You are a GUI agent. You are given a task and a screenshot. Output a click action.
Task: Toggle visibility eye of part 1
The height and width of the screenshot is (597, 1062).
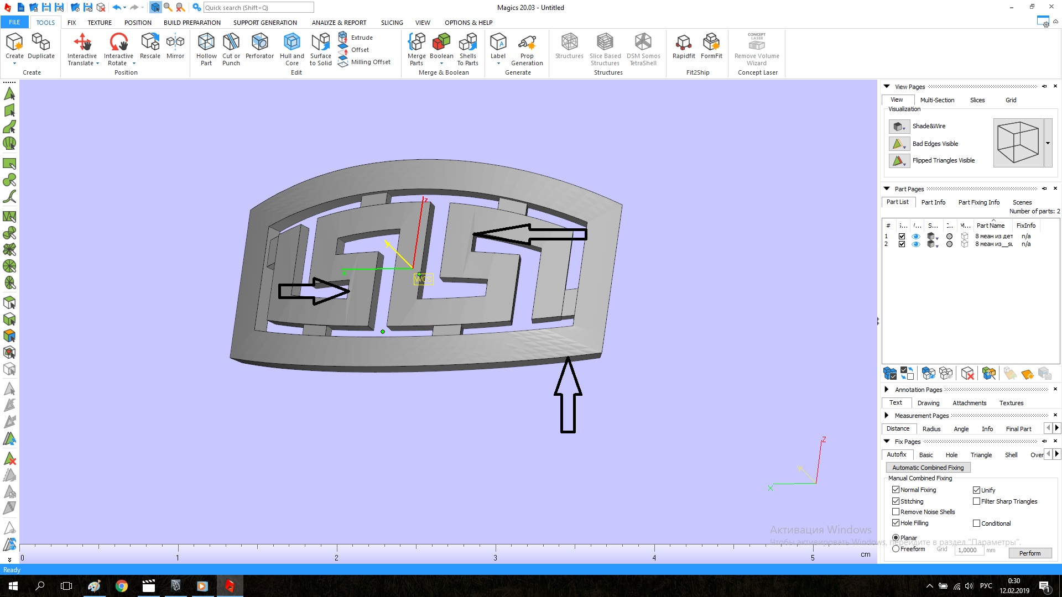(916, 237)
